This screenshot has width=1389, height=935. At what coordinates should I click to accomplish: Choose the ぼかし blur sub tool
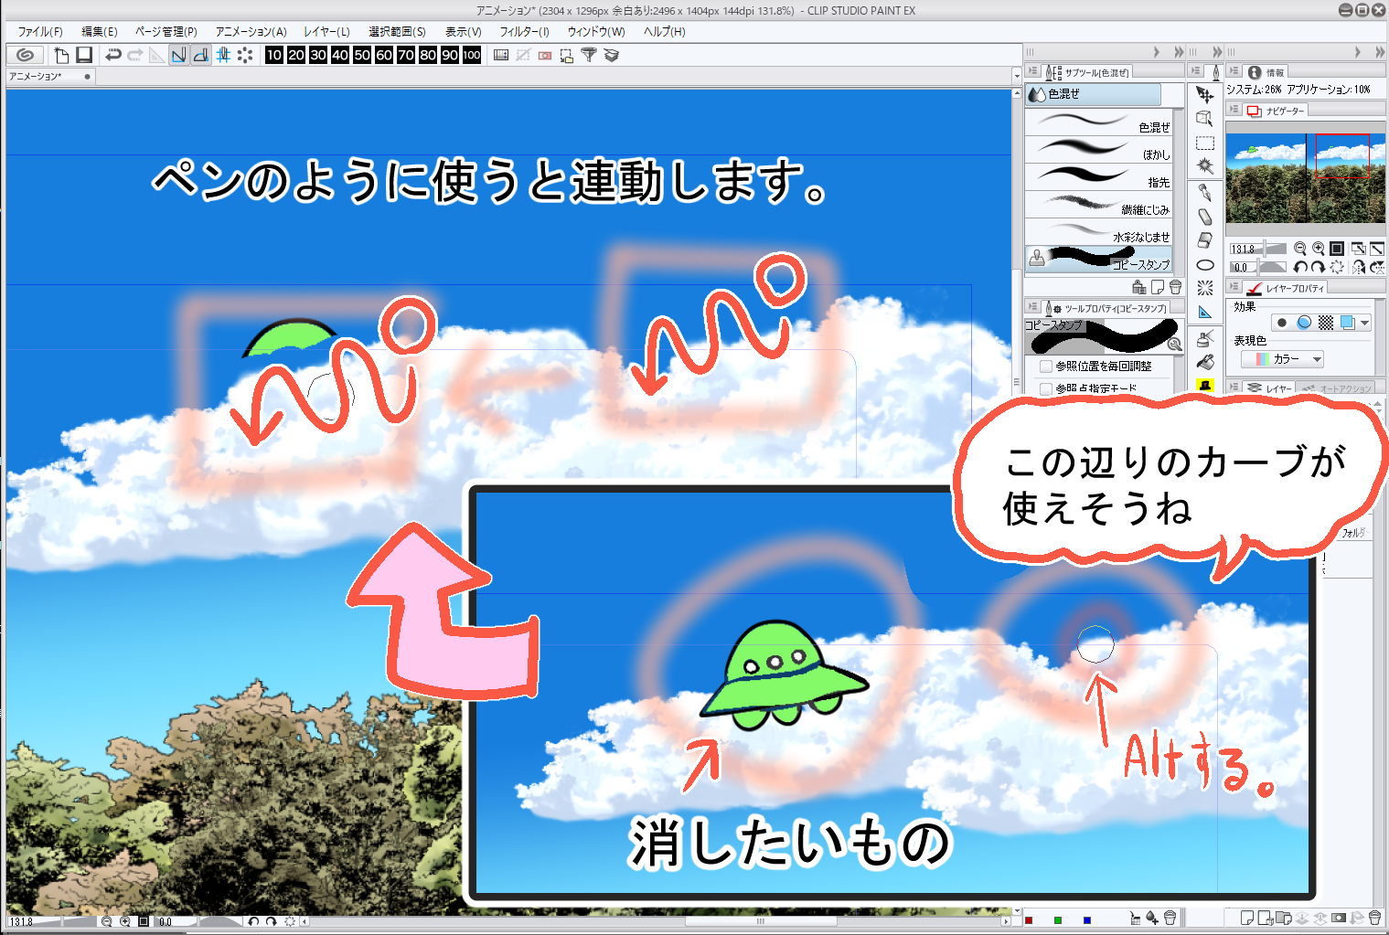(x=1099, y=150)
